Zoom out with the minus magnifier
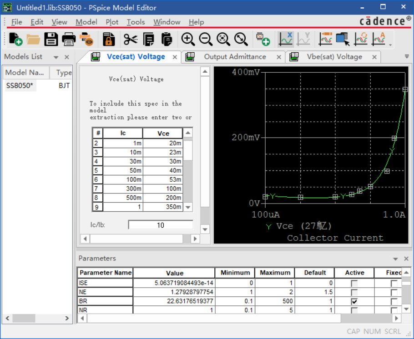The image size is (414, 339). (206, 40)
